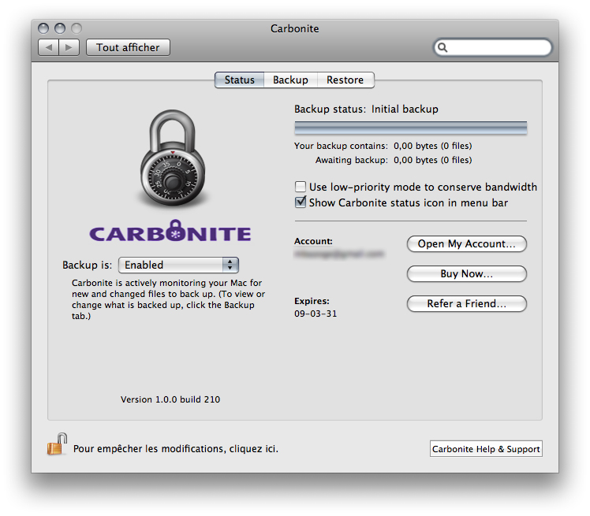Click the initial backup progress bar

point(410,128)
